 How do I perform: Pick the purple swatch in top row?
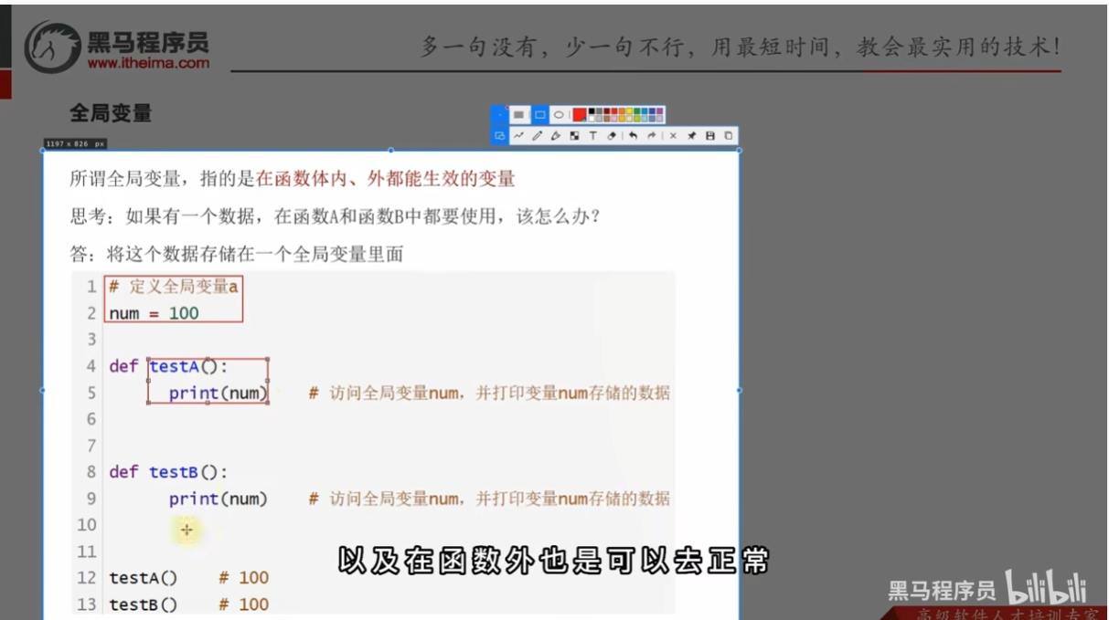(659, 110)
